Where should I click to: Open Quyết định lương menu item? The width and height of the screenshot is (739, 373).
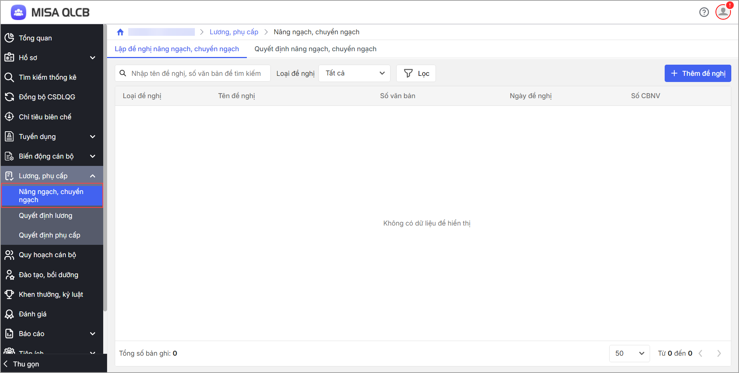click(45, 216)
